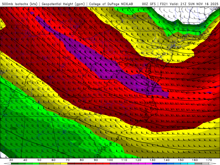
Task: Click the 120 label on the color scale
Action: pos(138,160)
